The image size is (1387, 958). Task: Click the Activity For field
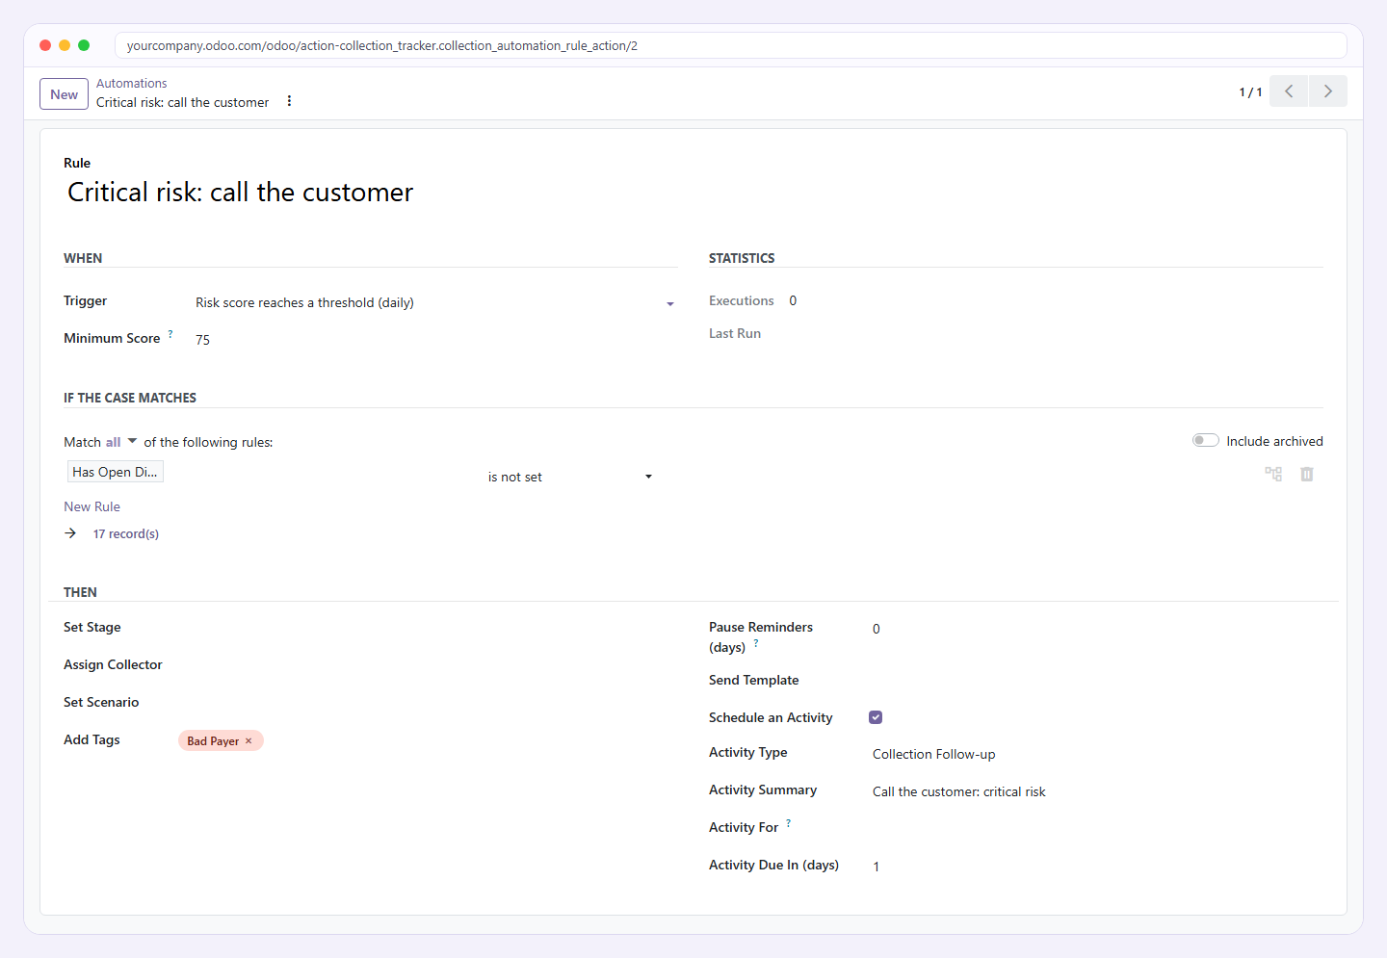pyautogui.click(x=1097, y=828)
